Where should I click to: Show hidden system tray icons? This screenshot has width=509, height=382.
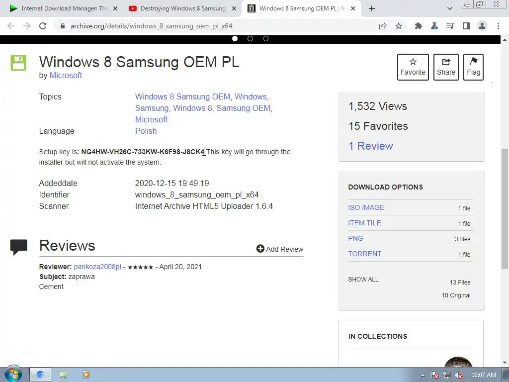423,375
